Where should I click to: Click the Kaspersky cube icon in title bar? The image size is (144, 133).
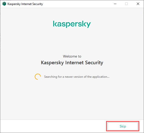click(x=4, y=4)
